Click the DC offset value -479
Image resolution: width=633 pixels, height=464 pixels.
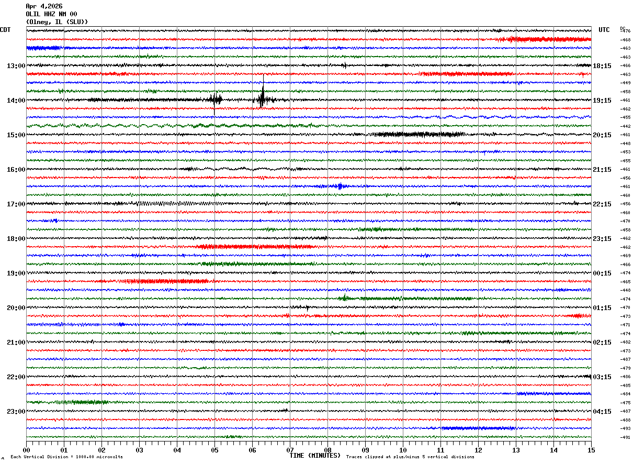(625, 368)
